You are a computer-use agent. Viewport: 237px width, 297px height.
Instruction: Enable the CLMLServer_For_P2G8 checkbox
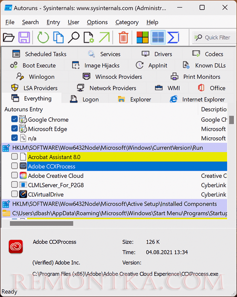coord(14,184)
